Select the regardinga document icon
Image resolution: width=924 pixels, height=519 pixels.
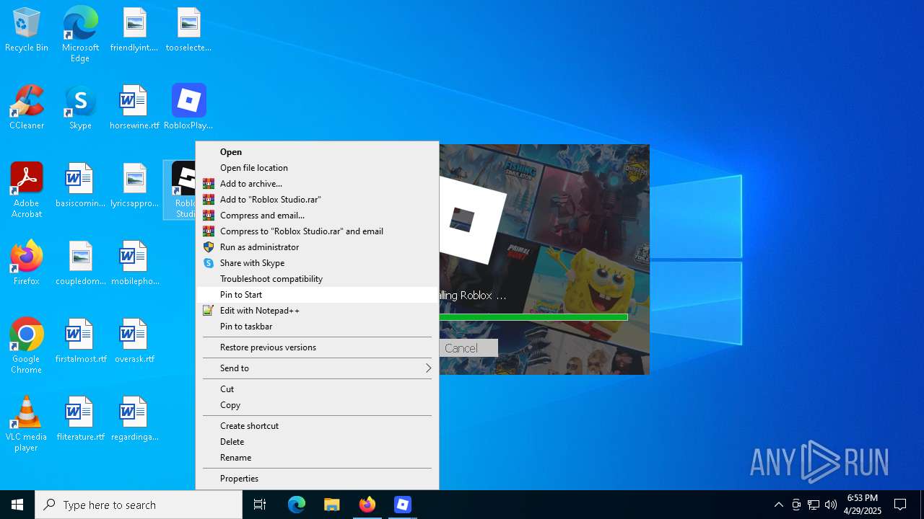(134, 420)
